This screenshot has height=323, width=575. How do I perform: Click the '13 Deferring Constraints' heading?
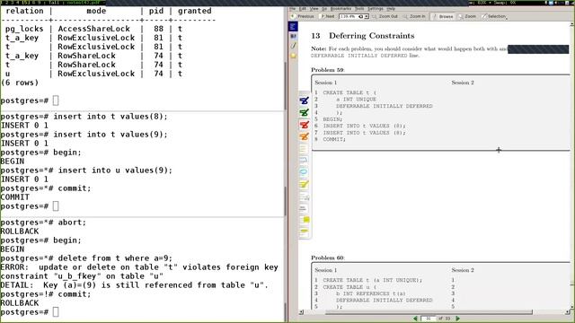coord(363,36)
